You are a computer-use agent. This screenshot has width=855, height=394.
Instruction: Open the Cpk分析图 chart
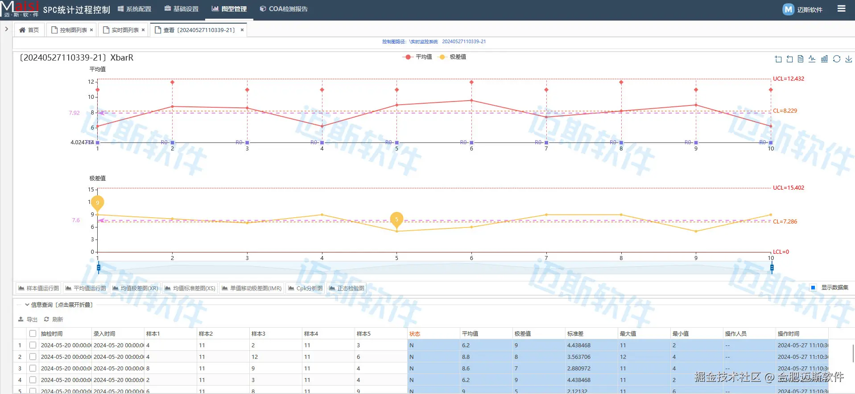pos(306,288)
